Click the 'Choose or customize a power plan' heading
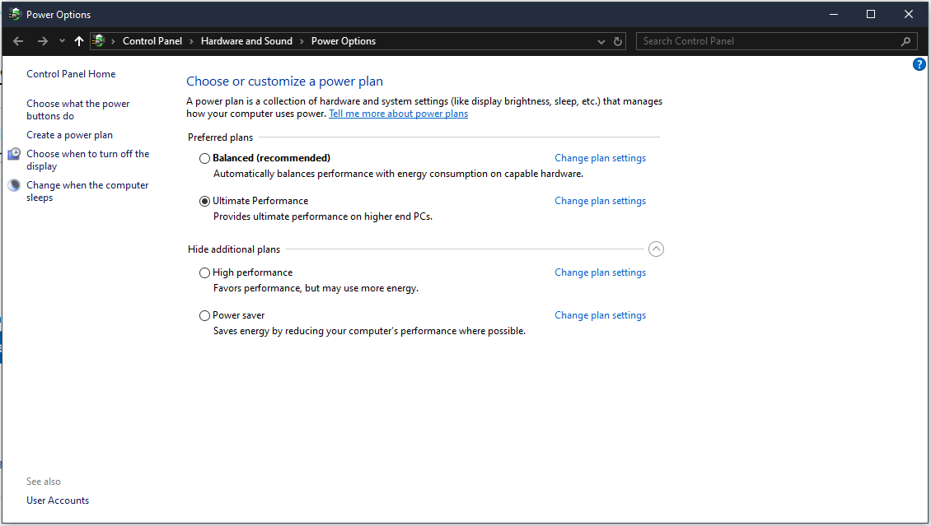The image size is (931, 526). 284,81
